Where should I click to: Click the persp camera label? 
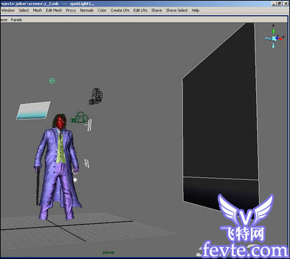109,252
